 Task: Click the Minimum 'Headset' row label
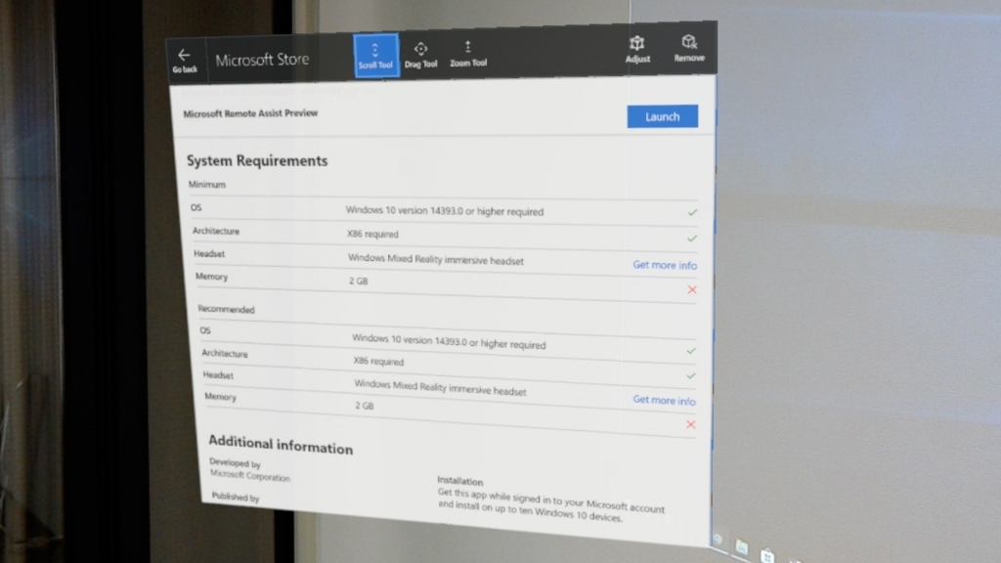pos(209,253)
